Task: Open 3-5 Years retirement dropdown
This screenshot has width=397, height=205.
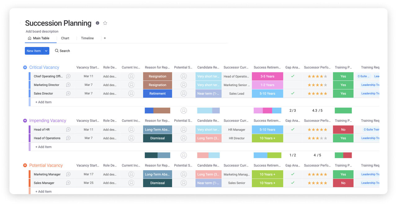Action: click(267, 76)
